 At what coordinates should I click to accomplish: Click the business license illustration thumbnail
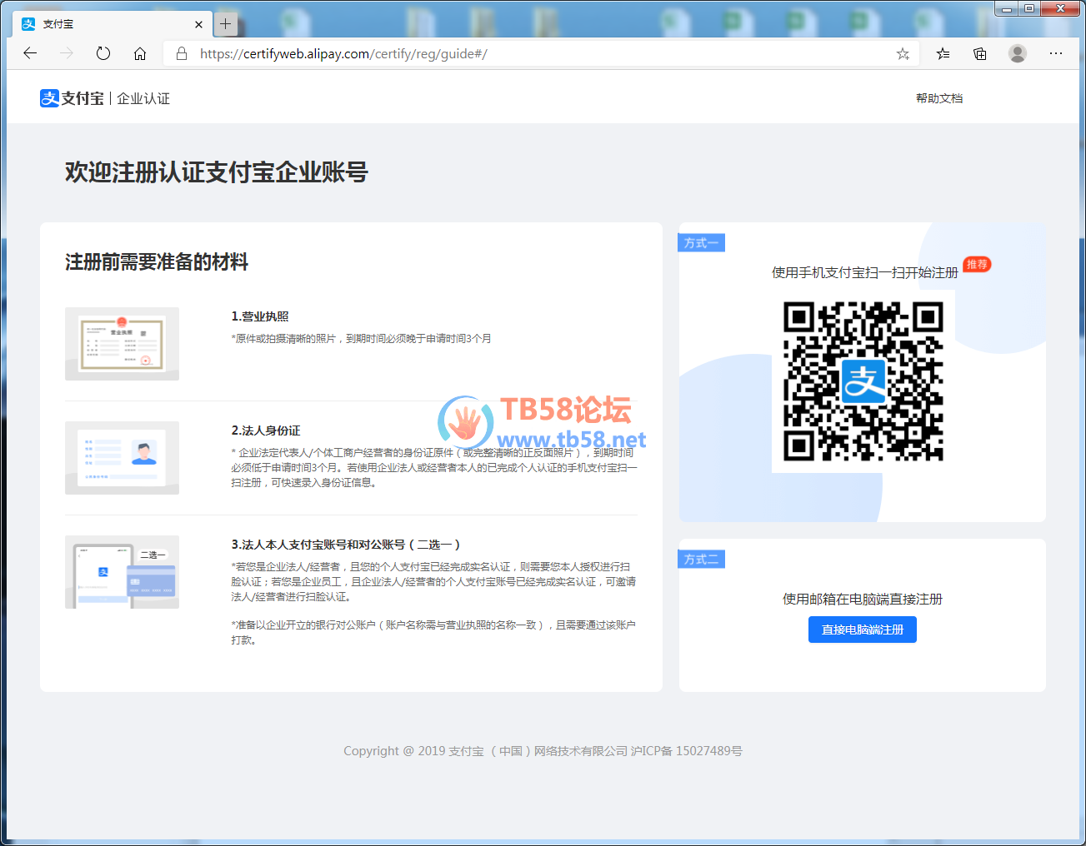click(122, 344)
